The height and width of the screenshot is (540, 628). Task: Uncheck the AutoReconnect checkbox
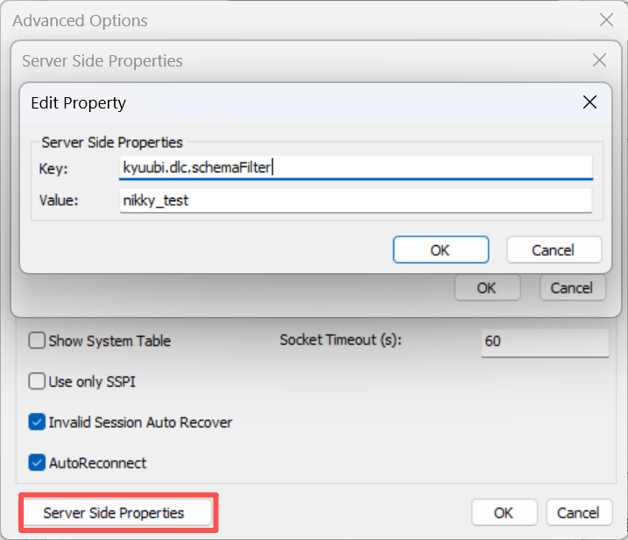pos(37,463)
